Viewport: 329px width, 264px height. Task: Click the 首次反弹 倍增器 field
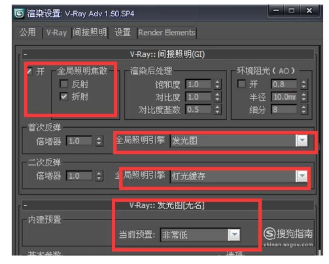[79, 141]
